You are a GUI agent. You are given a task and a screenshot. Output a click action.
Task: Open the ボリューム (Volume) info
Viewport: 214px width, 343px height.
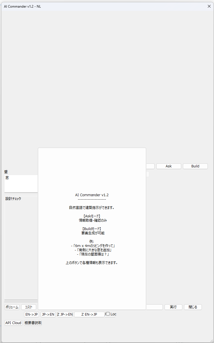12,307
